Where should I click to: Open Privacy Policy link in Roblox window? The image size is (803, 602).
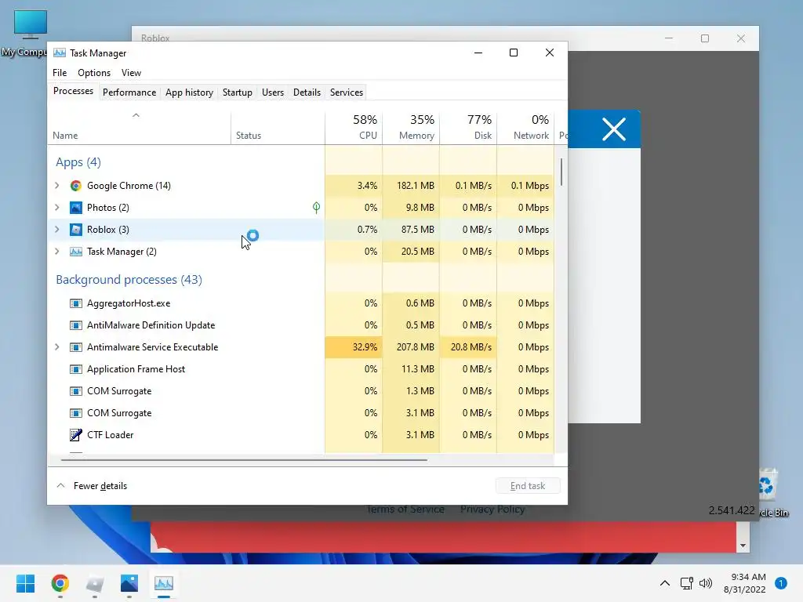(492, 510)
